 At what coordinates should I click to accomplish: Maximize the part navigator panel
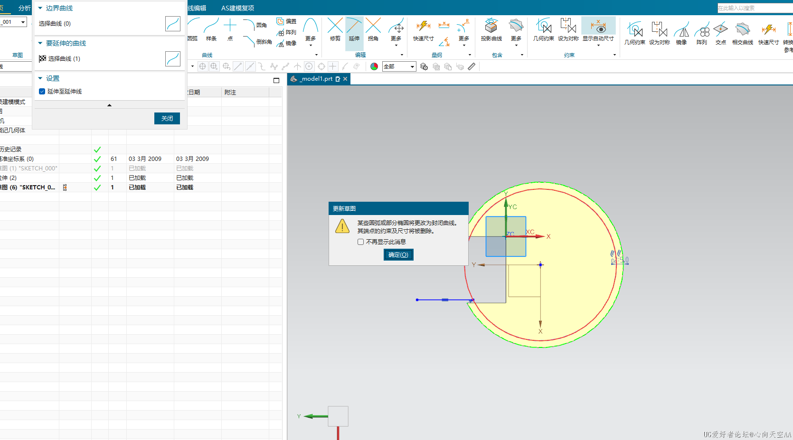pos(276,80)
